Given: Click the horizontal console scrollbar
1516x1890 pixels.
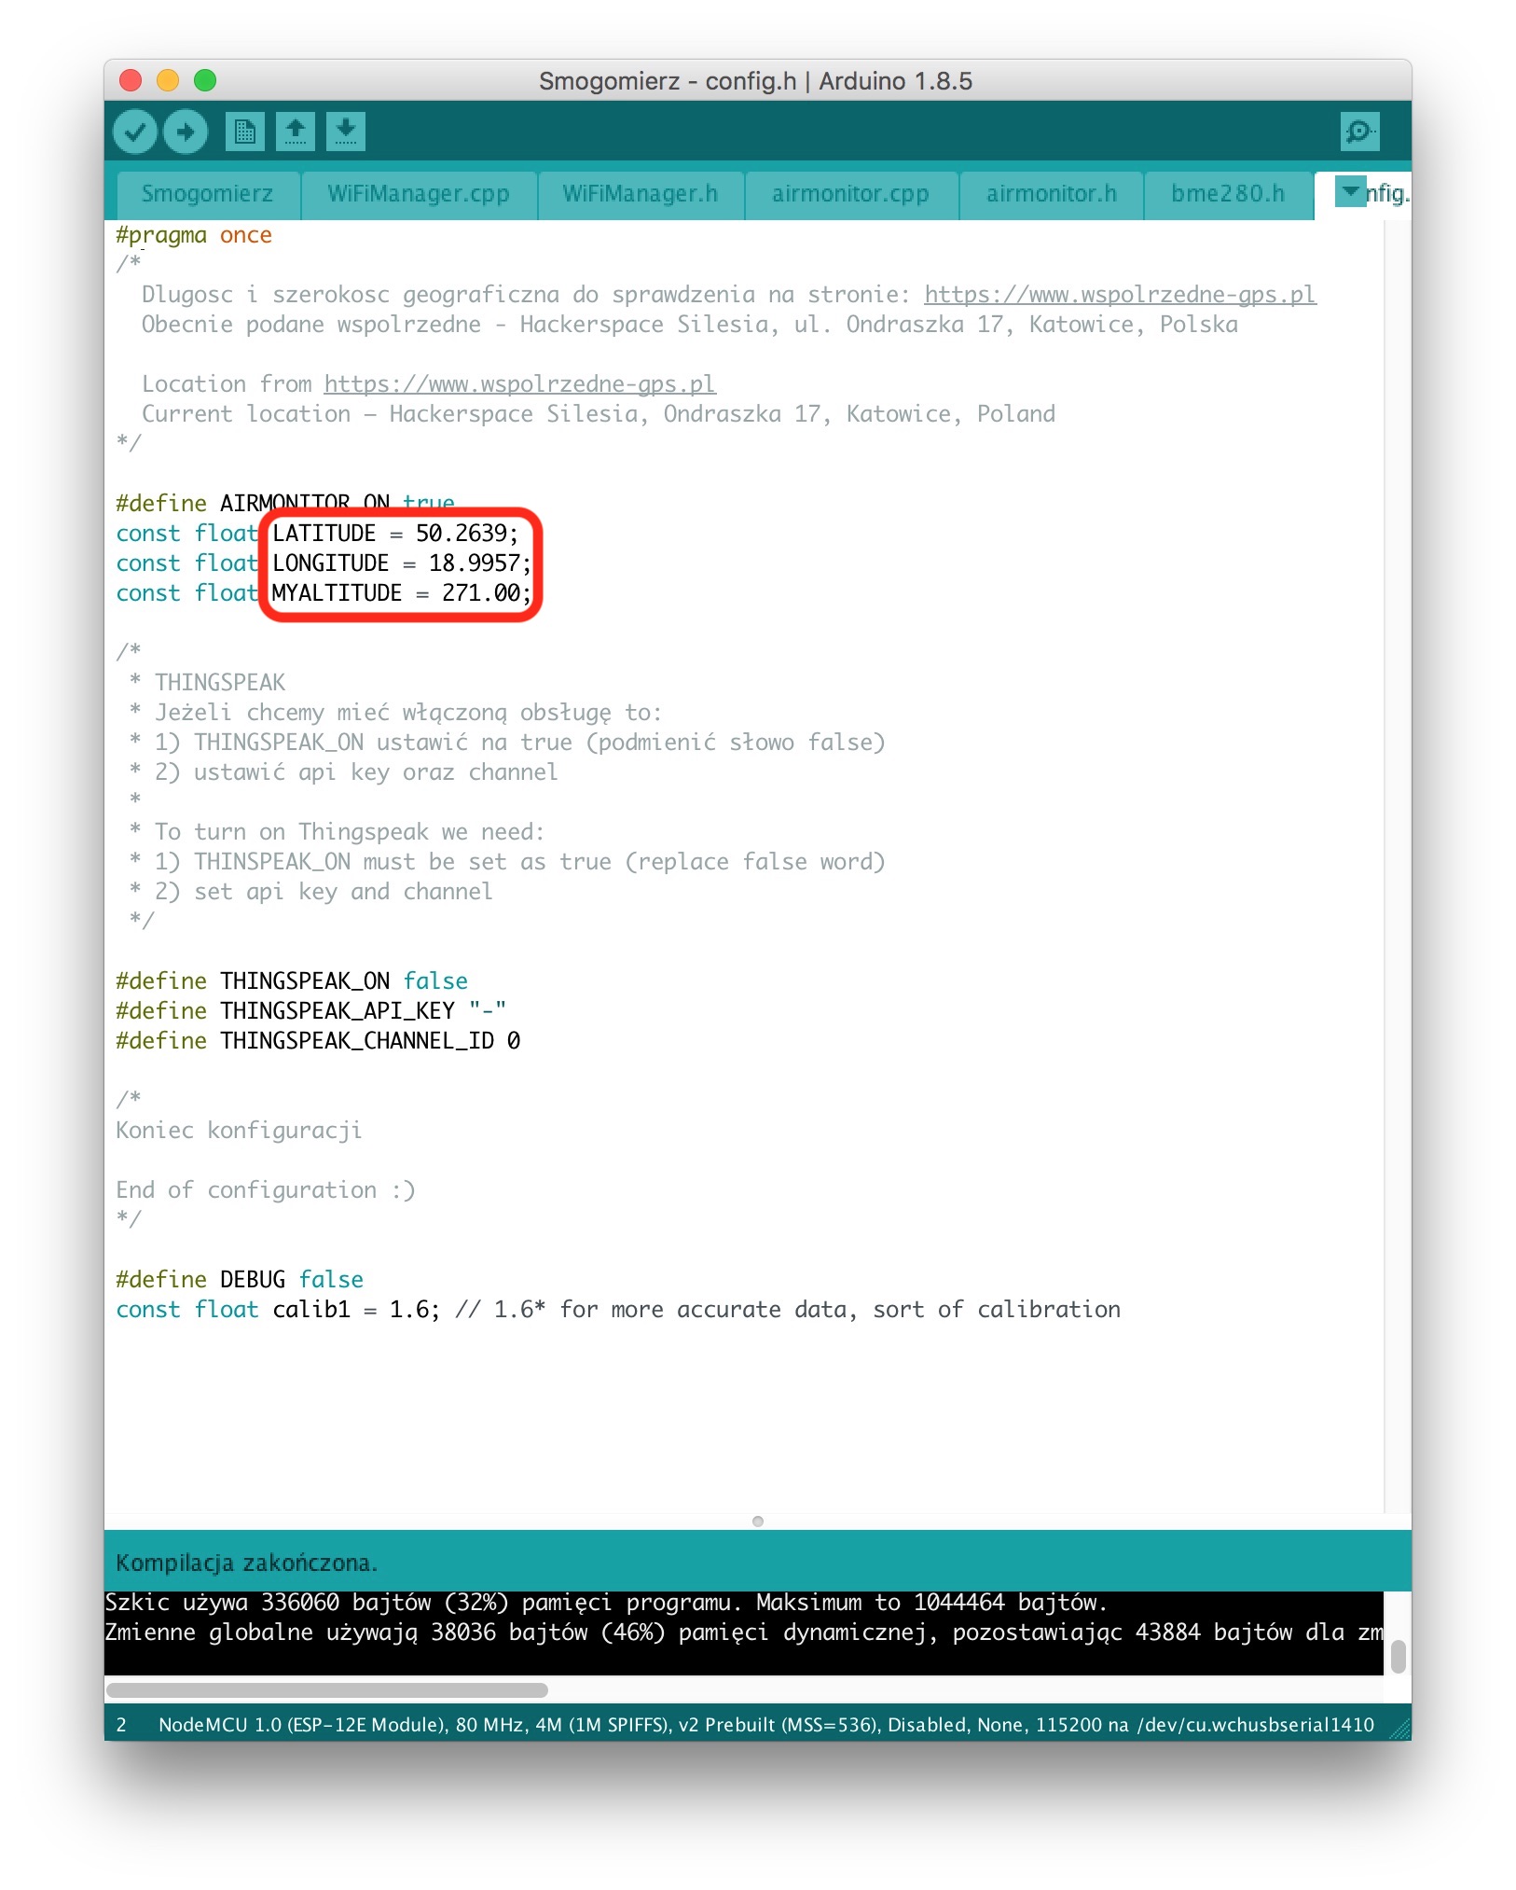Looking at the screenshot, I should (327, 1690).
